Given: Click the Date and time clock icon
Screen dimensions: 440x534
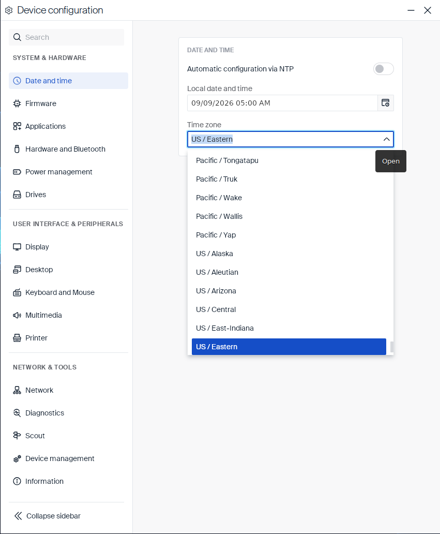Looking at the screenshot, I should tap(17, 81).
